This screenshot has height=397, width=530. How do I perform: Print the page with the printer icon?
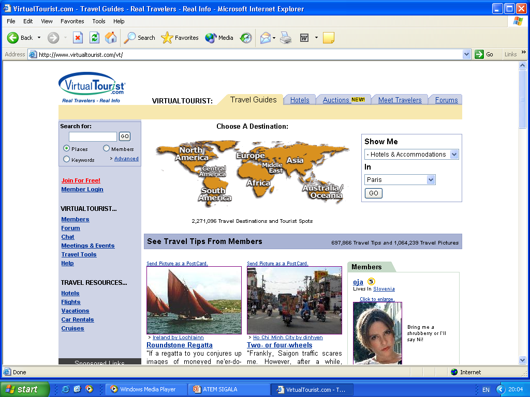tap(286, 38)
